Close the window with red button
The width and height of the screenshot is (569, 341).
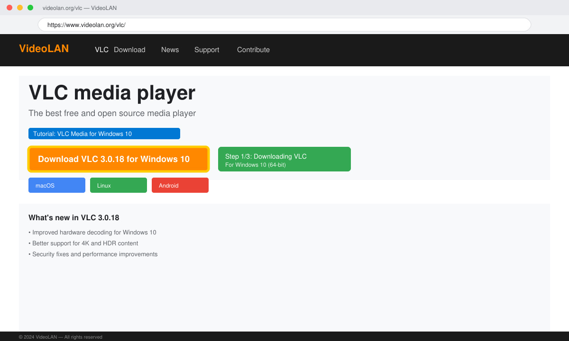(9, 8)
